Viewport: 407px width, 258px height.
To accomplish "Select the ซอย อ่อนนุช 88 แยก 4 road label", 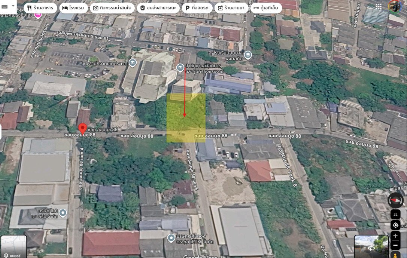I will click(82, 169).
